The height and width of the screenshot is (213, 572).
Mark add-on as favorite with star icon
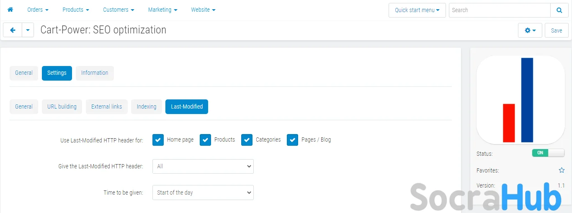coord(562,170)
